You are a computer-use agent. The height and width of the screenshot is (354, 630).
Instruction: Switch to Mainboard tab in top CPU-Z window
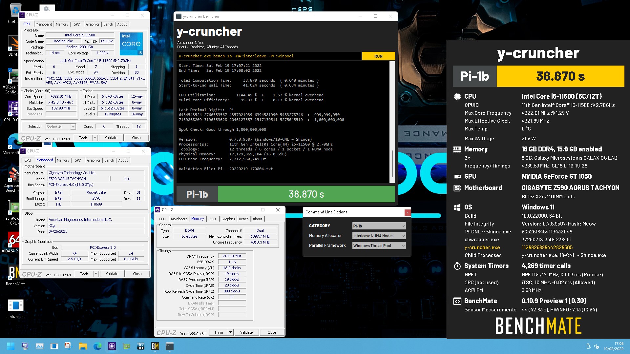44,24
